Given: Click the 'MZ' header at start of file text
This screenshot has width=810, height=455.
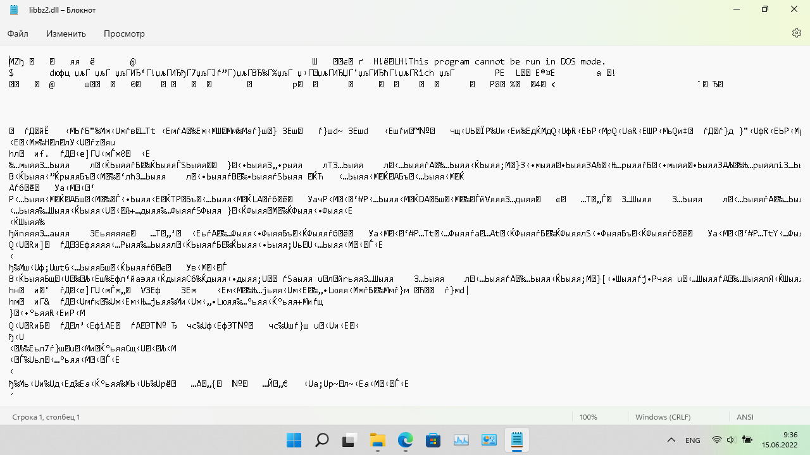Looking at the screenshot, I should pos(13,62).
